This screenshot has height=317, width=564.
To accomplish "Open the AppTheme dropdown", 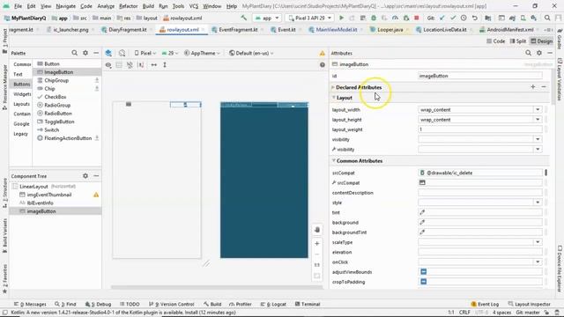I will (202, 53).
